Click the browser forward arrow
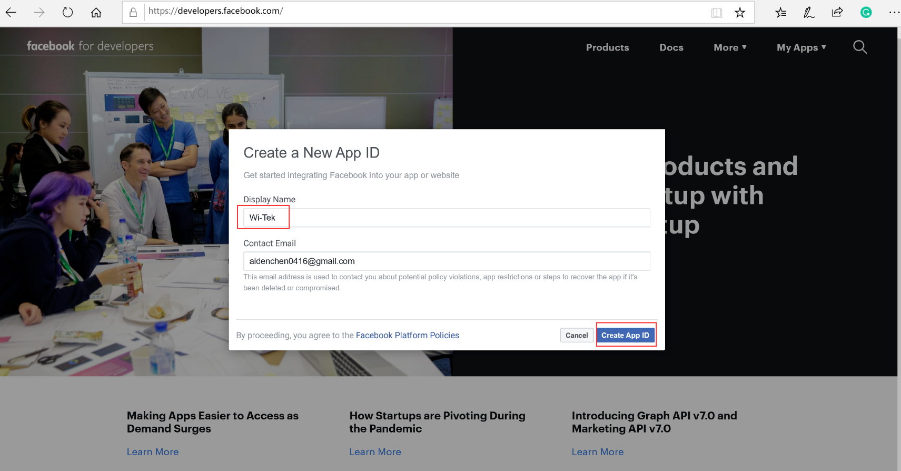This screenshot has height=471, width=901. (39, 12)
